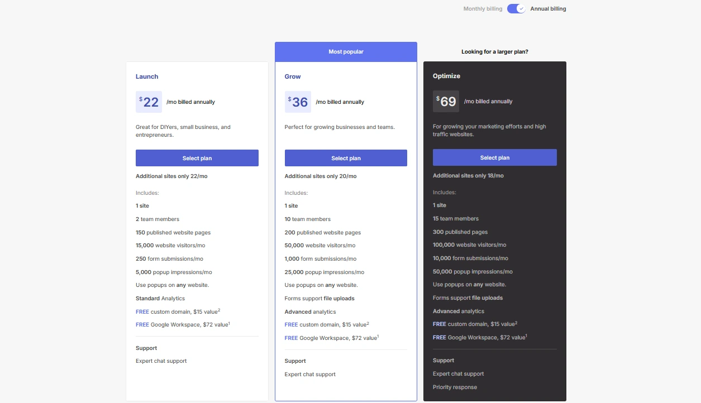Click 150 published website pages
This screenshot has height=403, width=701.
[173, 233]
